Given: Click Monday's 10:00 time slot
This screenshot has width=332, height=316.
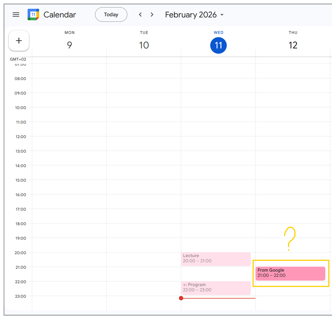Looking at the screenshot, I should pyautogui.click(x=69, y=115).
